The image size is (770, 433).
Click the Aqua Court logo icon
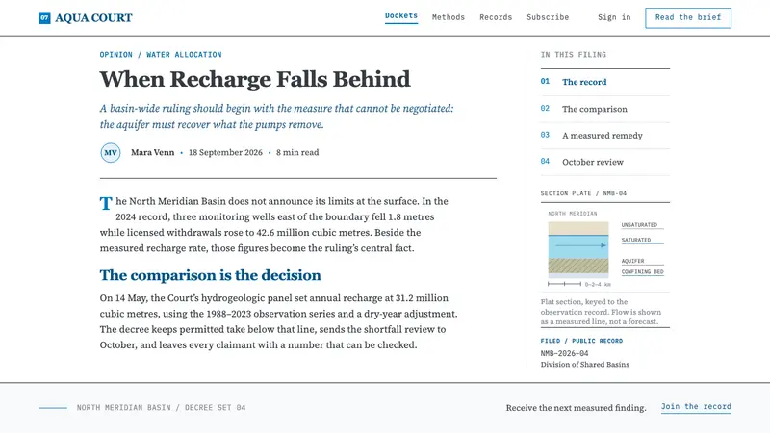[x=44, y=18]
